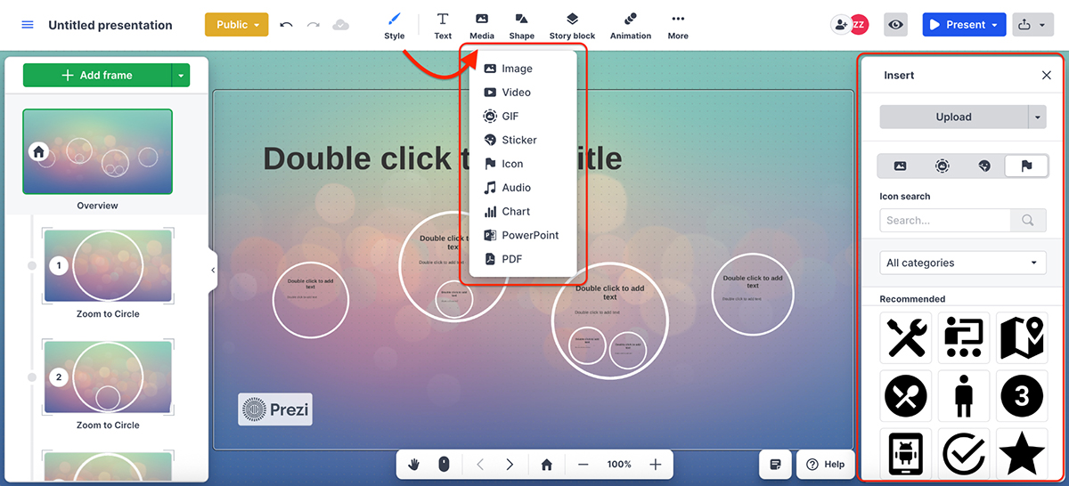Insert the number 3 circle icon
The width and height of the screenshot is (1069, 486).
pos(1022,396)
